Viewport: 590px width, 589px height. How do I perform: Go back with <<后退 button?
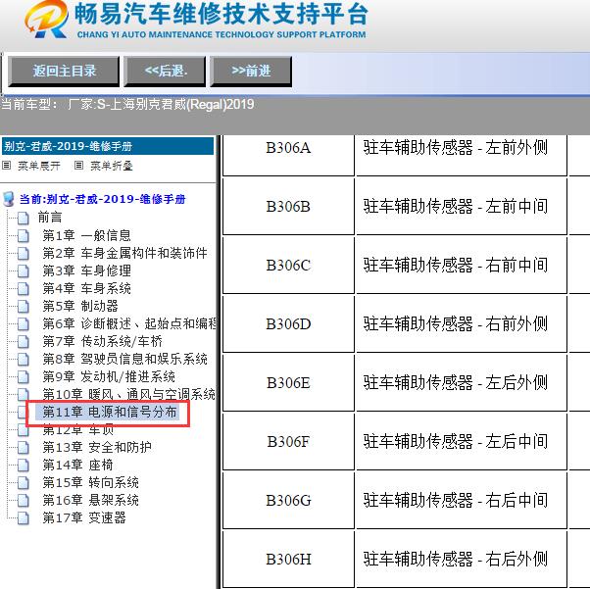166,72
